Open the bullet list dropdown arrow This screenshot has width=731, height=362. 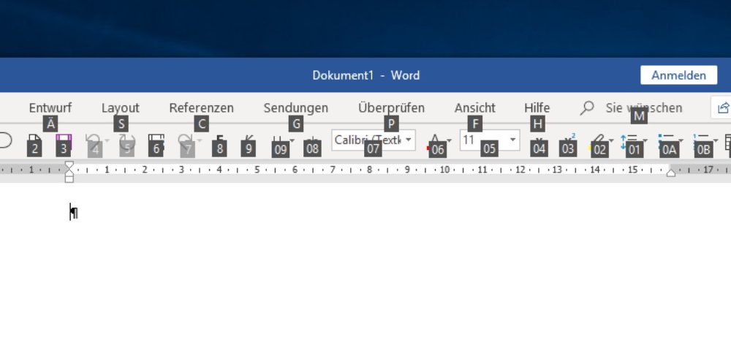(681, 140)
